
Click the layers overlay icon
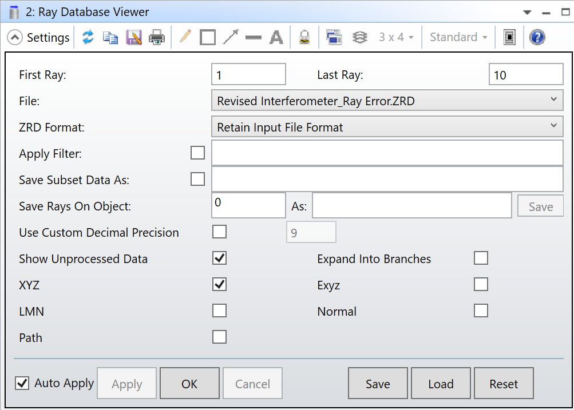[x=359, y=37]
